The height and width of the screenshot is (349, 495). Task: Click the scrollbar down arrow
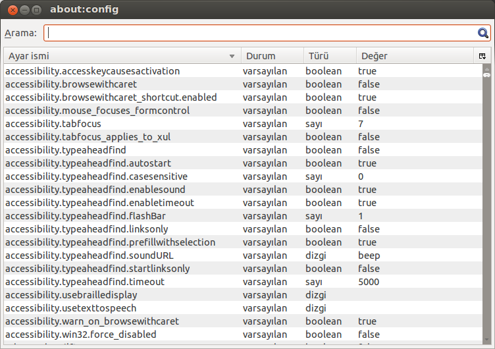pyautogui.click(x=486, y=340)
